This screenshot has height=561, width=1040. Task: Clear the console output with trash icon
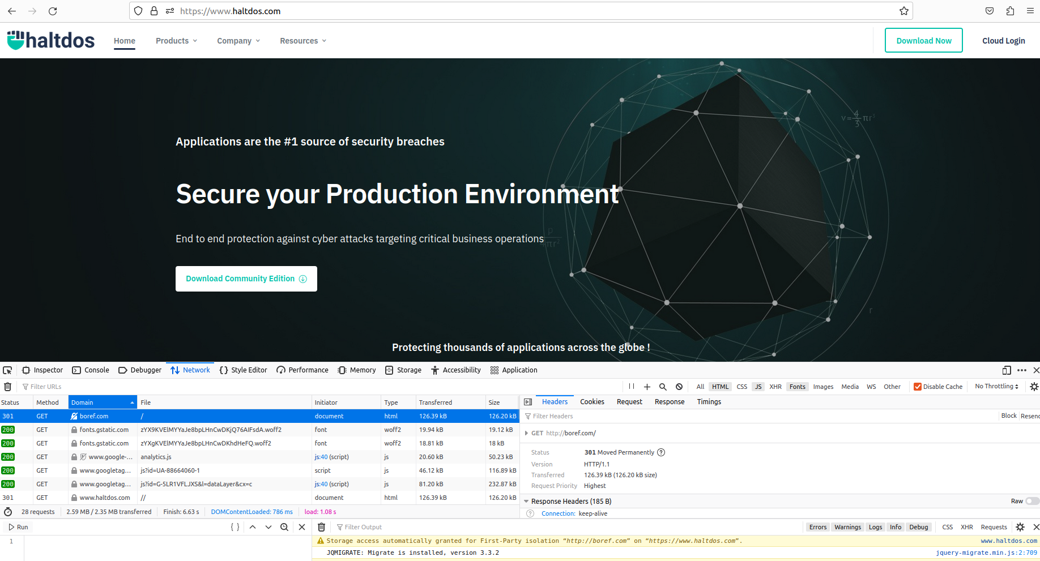[x=321, y=527]
